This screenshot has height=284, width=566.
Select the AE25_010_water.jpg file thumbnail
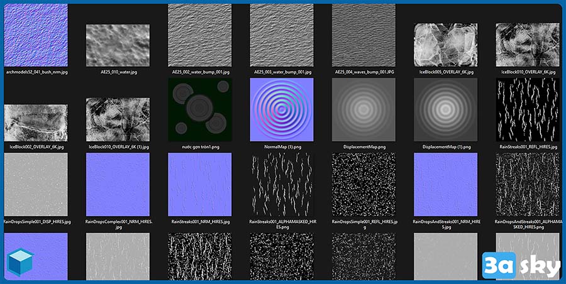click(x=118, y=45)
